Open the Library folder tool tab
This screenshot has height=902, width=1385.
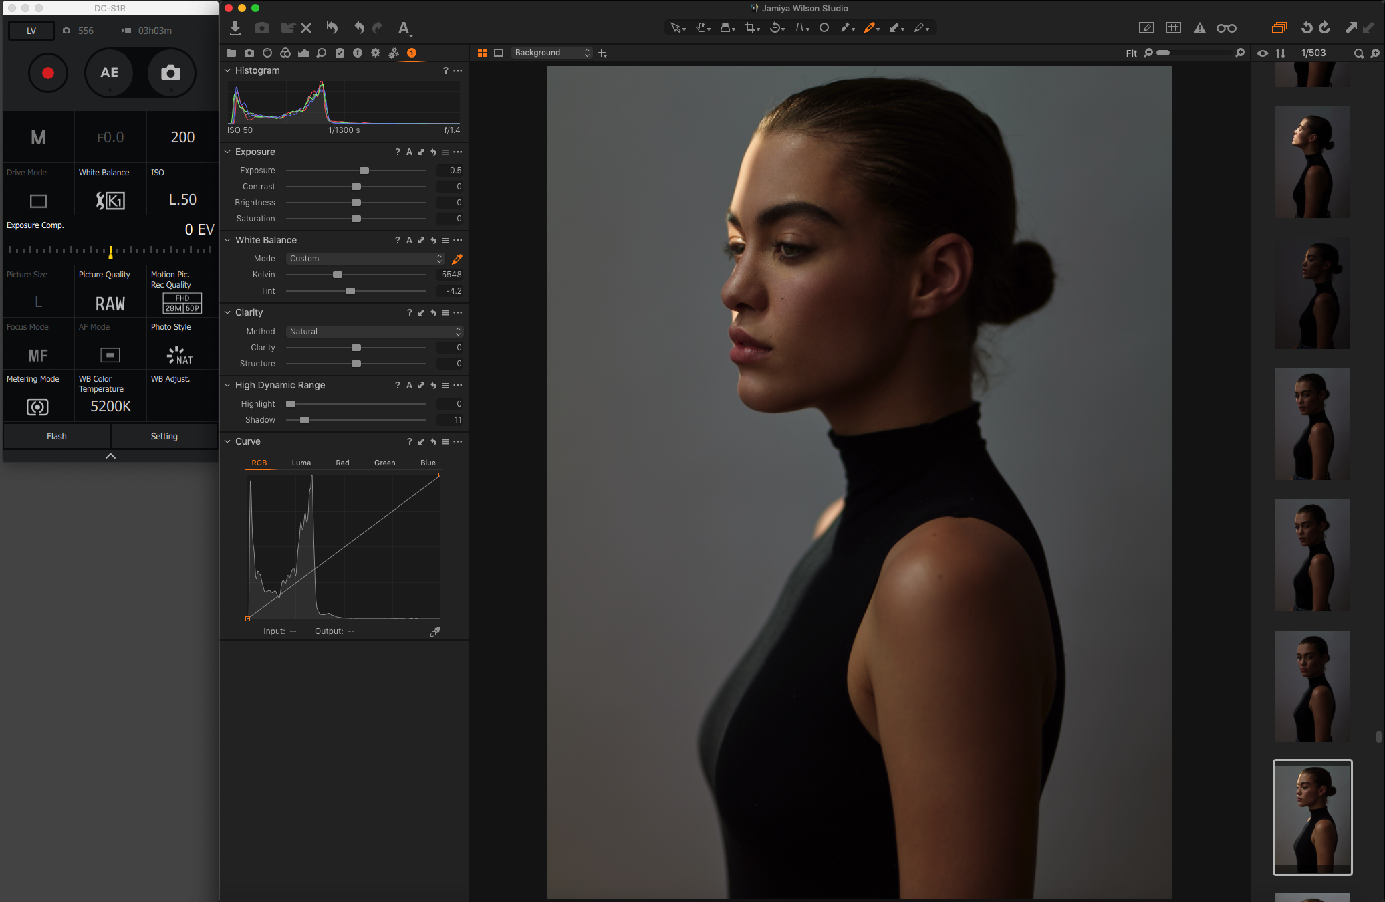(x=231, y=53)
